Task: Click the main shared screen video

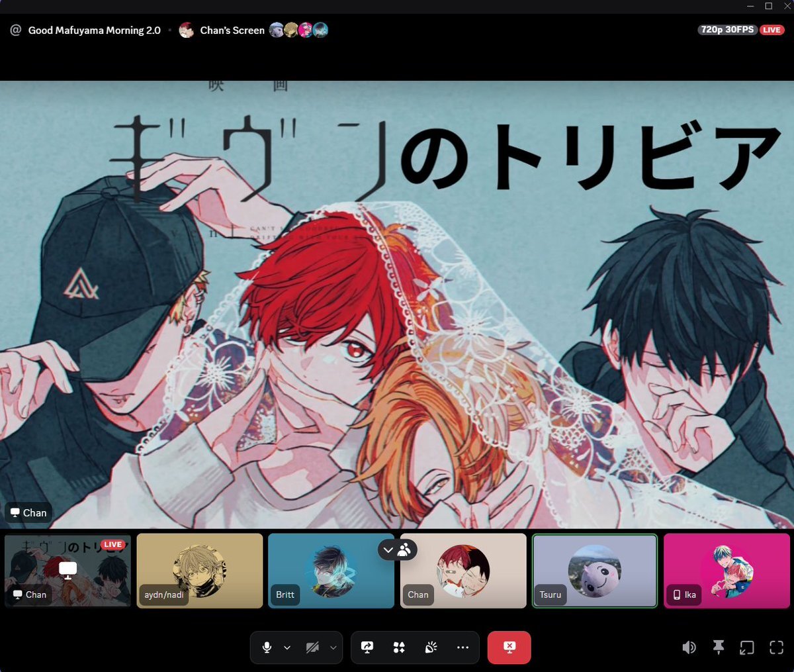Action: pyautogui.click(x=397, y=305)
